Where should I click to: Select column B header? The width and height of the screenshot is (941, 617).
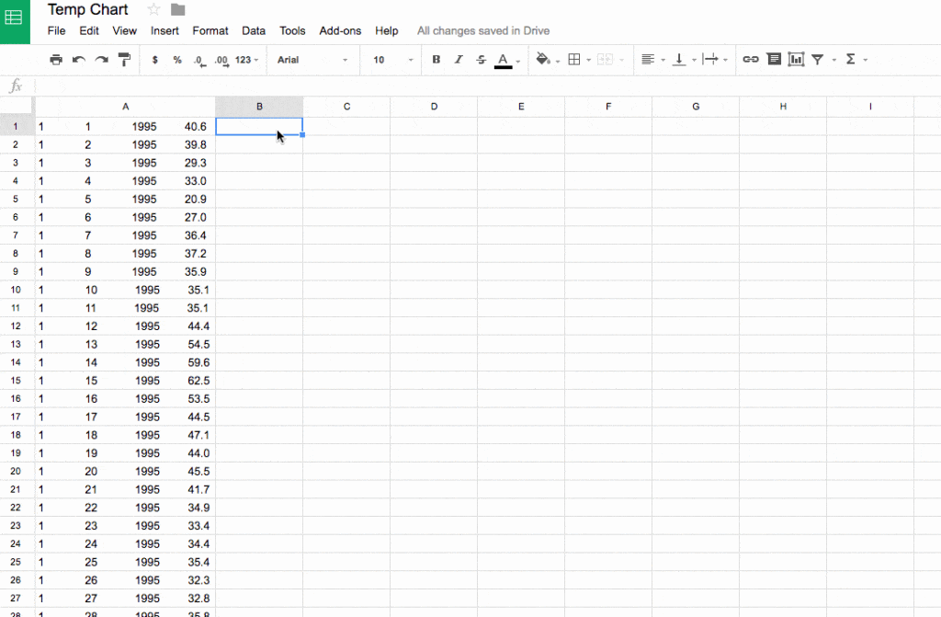[x=259, y=107]
